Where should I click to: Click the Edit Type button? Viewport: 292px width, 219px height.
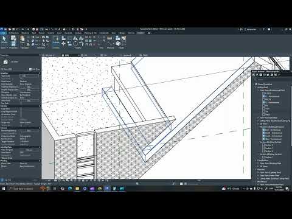tap(35, 69)
